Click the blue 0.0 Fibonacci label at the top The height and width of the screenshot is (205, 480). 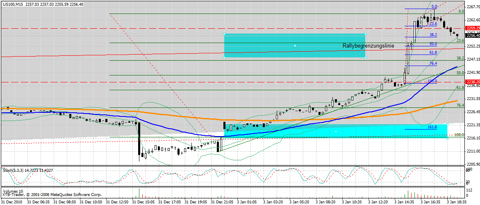pyautogui.click(x=434, y=7)
